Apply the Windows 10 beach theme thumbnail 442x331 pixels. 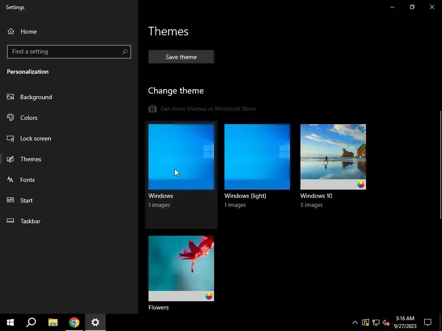[x=333, y=157]
